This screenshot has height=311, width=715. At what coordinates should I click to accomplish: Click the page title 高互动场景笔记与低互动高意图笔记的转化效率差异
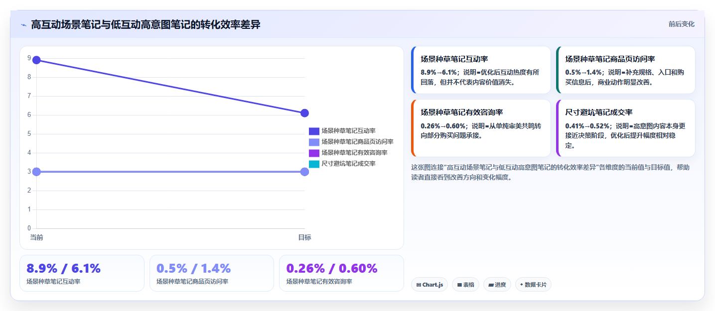point(145,24)
